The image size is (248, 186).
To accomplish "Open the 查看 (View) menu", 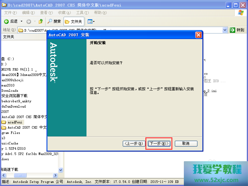I will (46, 13).
